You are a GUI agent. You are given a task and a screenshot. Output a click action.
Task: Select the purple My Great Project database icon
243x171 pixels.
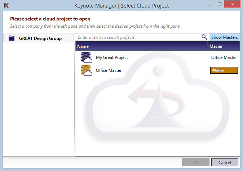(x=87, y=57)
